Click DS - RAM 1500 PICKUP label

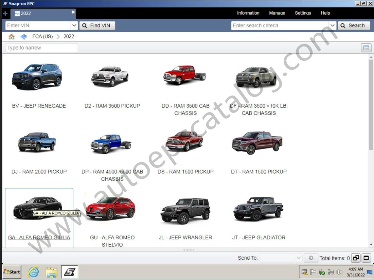[x=185, y=172]
